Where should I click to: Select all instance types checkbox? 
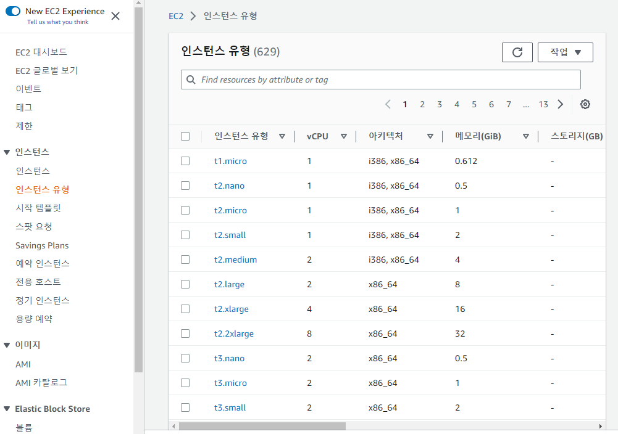point(185,136)
